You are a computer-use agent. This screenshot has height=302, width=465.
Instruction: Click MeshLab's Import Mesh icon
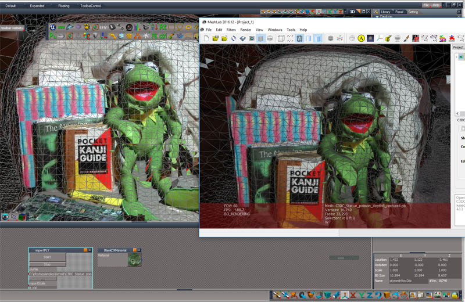pos(224,38)
